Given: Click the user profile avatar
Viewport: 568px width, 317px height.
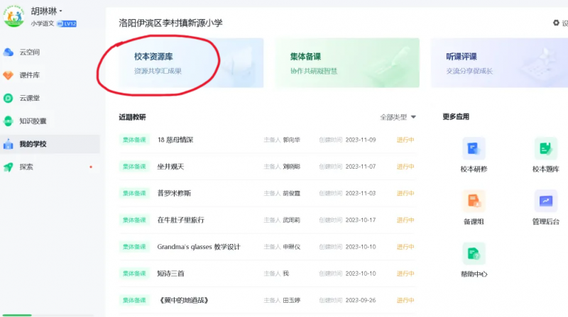Looking at the screenshot, I should pyautogui.click(x=14, y=16).
